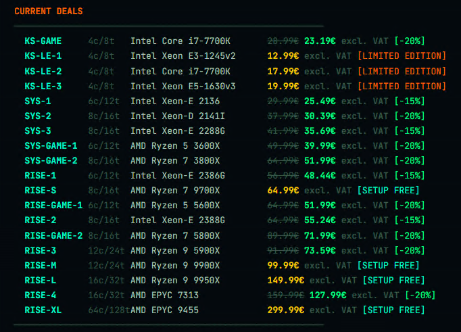Click the AMD Ryzen 9 9950X text
This screenshot has width=461, height=332.
tap(175, 279)
